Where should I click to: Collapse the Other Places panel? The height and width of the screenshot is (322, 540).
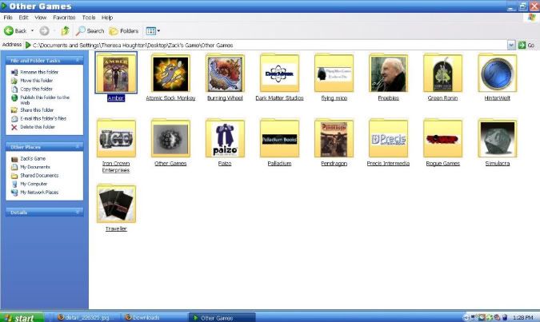point(78,147)
